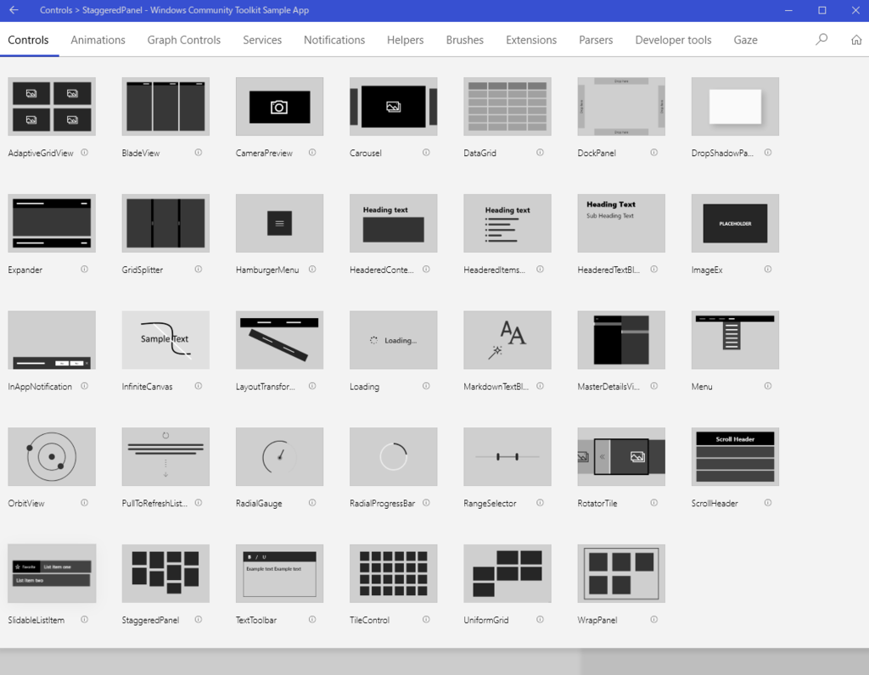
Task: Show OrbitView info icon
Action: tap(84, 503)
